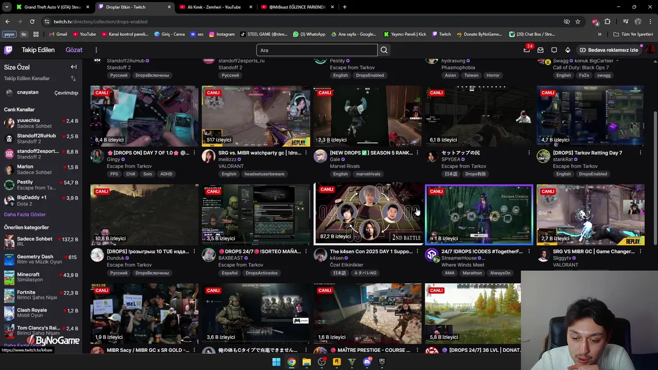Expand the tab search chevron in Chrome

pos(7,7)
